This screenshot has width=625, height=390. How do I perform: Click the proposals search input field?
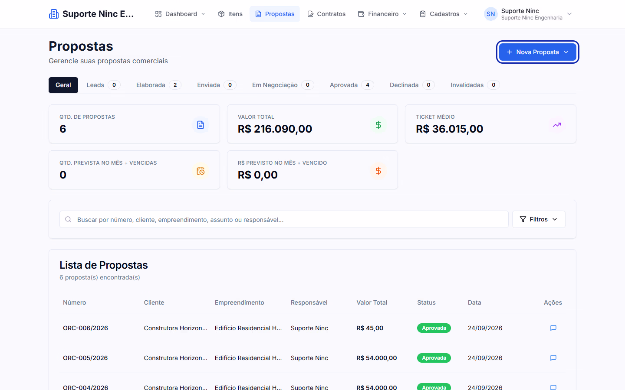284,219
